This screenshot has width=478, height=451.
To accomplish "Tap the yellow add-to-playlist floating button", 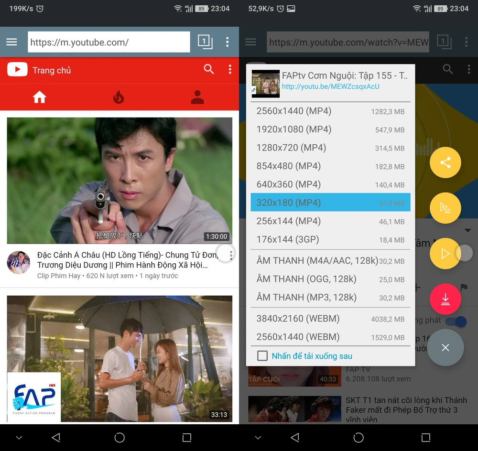I will click(x=445, y=208).
